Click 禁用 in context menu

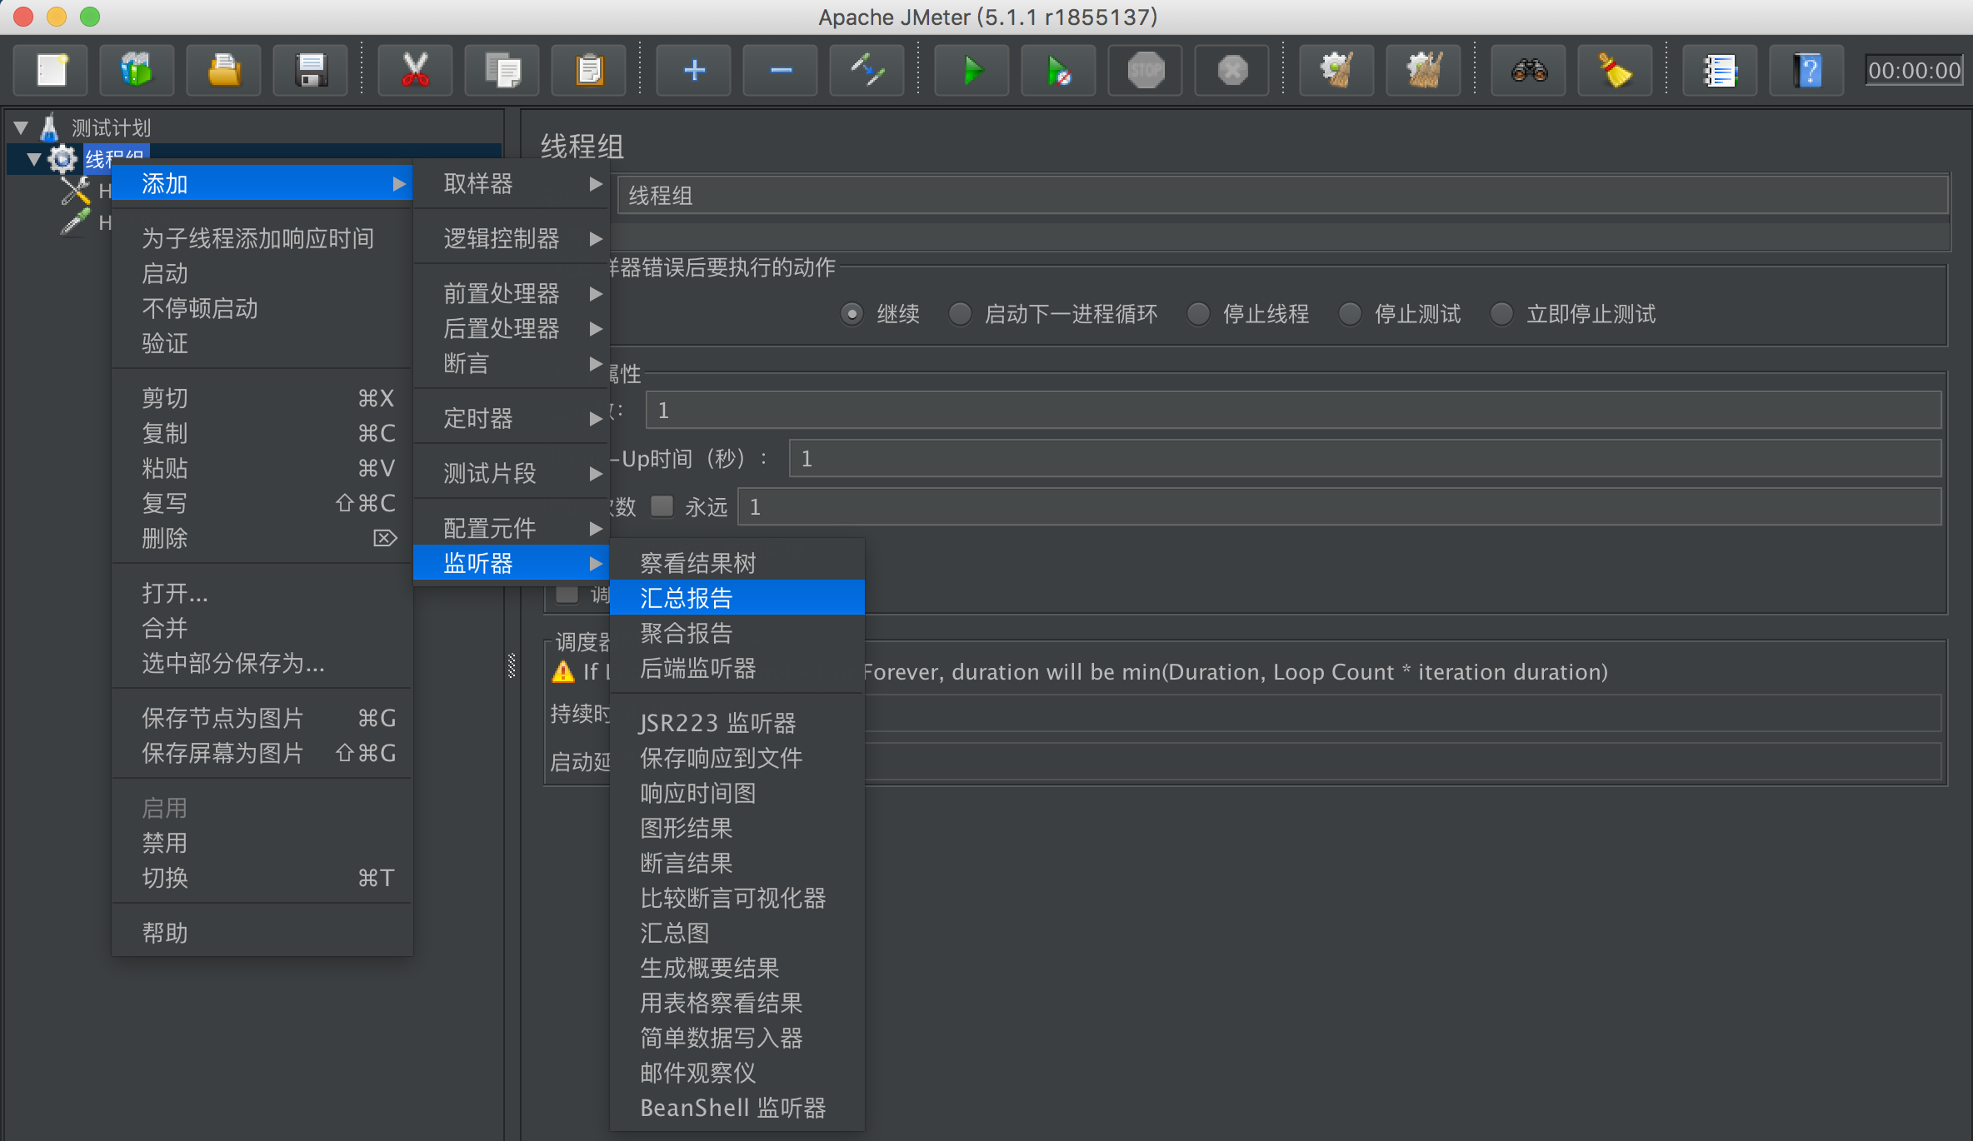click(x=262, y=843)
